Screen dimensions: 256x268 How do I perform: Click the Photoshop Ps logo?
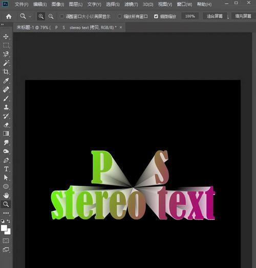tap(5, 4)
